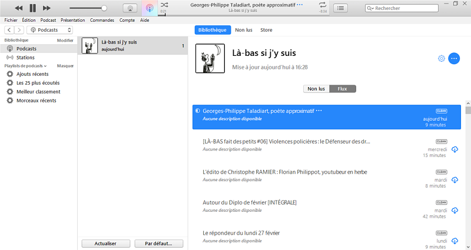This screenshot has width=471, height=250.
Task: Download the LÀ-BAS fait des petits episode
Action: [x=455, y=149]
